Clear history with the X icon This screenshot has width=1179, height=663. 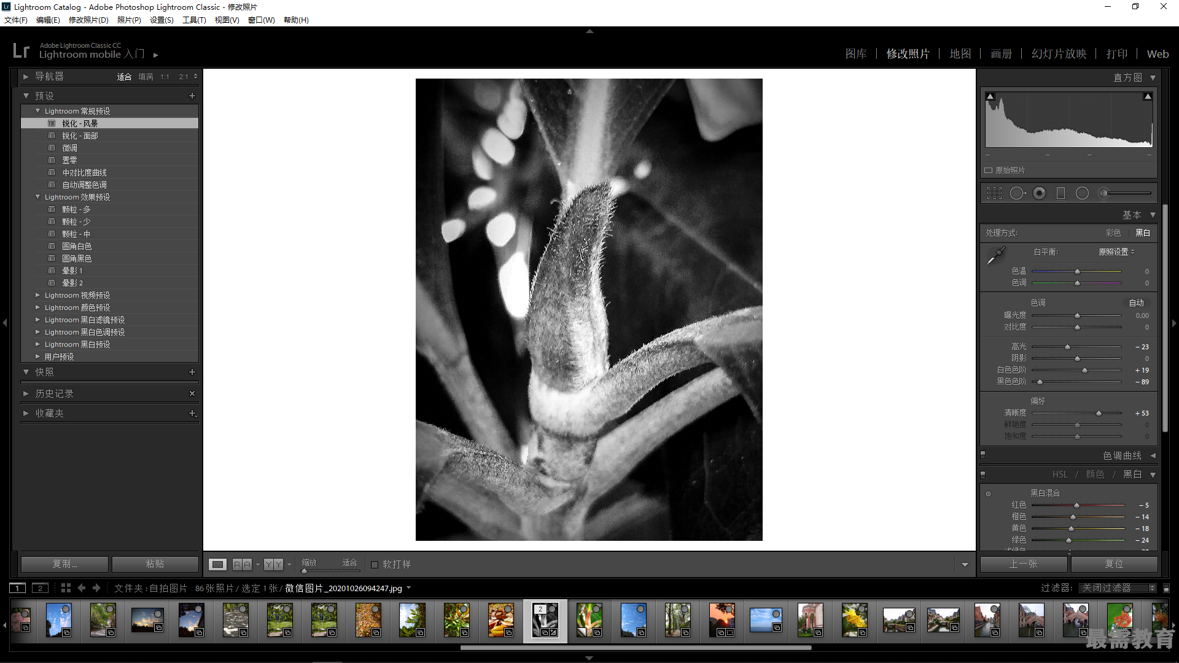tap(192, 394)
